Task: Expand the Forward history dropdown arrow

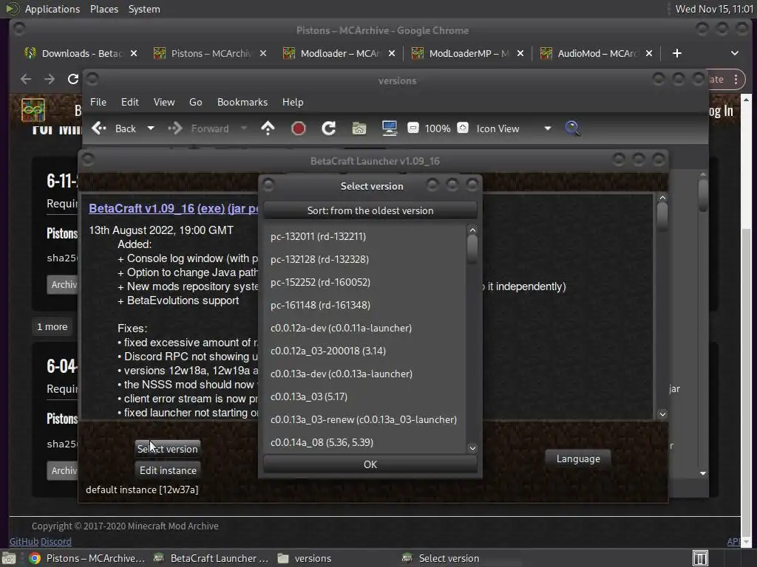Action: point(244,128)
